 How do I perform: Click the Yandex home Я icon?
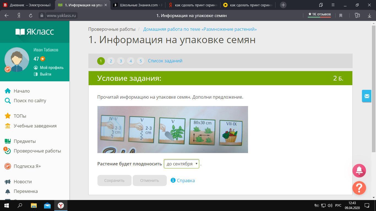click(x=19, y=15)
